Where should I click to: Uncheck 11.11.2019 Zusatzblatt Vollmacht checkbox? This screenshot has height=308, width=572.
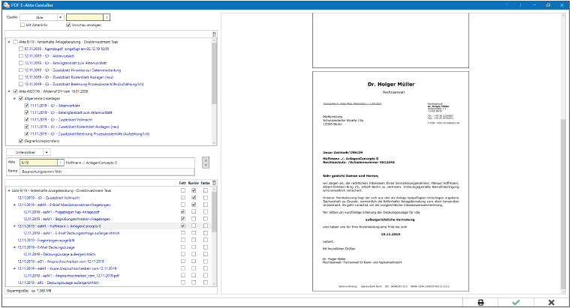tap(26, 120)
